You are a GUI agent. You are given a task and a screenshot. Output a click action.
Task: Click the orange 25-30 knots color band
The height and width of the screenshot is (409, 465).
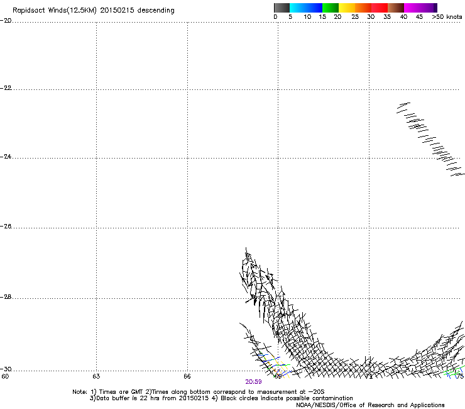point(363,8)
